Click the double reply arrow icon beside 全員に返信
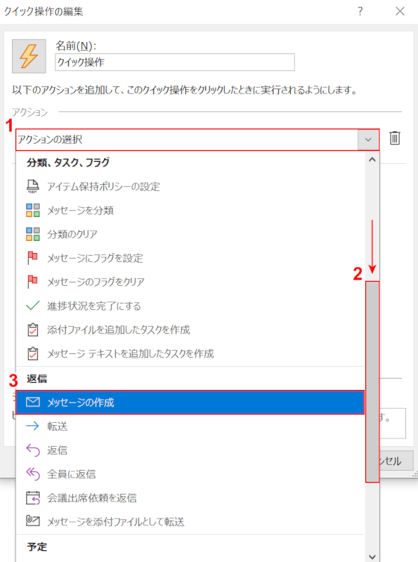Screen dimensions: 418x562 (32, 474)
